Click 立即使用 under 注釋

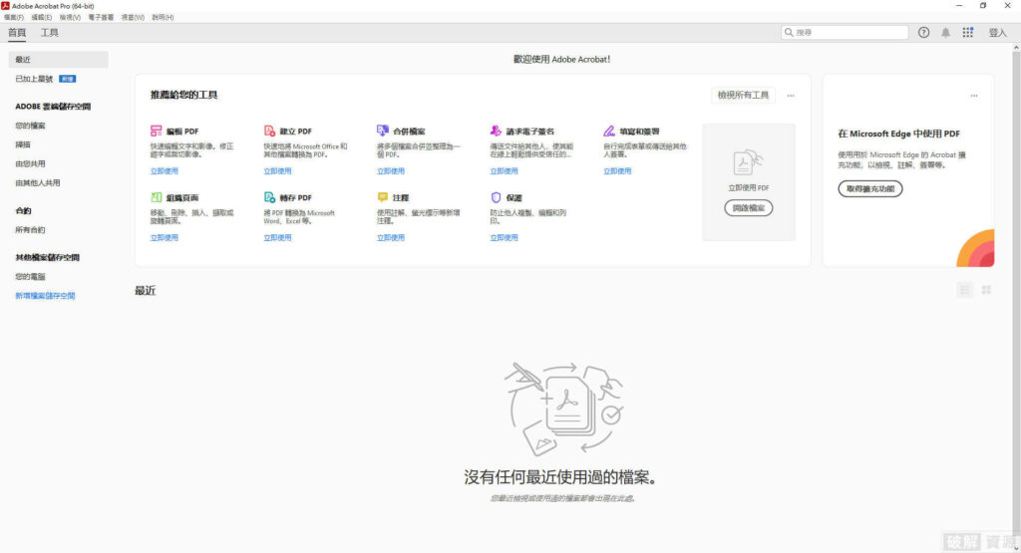pyautogui.click(x=391, y=237)
